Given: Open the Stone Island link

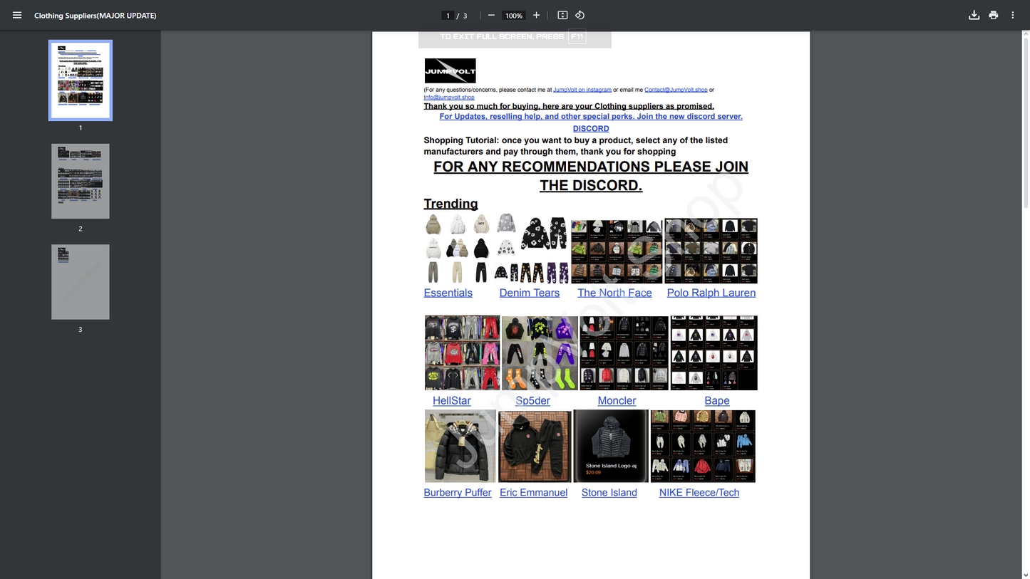Looking at the screenshot, I should pos(609,493).
